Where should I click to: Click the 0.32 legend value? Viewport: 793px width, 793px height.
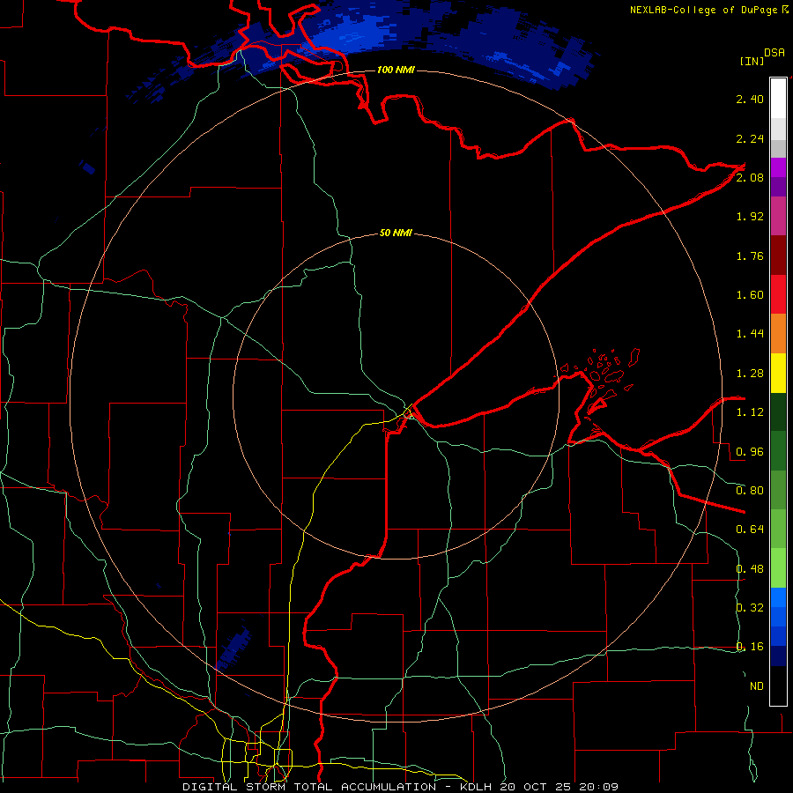(750, 608)
